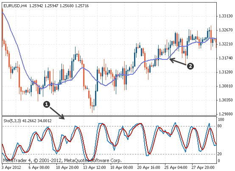Image resolution: width=235 pixels, height=171 pixels.
Task: Click the 3 Apr 2012 date label
Action: (11, 168)
